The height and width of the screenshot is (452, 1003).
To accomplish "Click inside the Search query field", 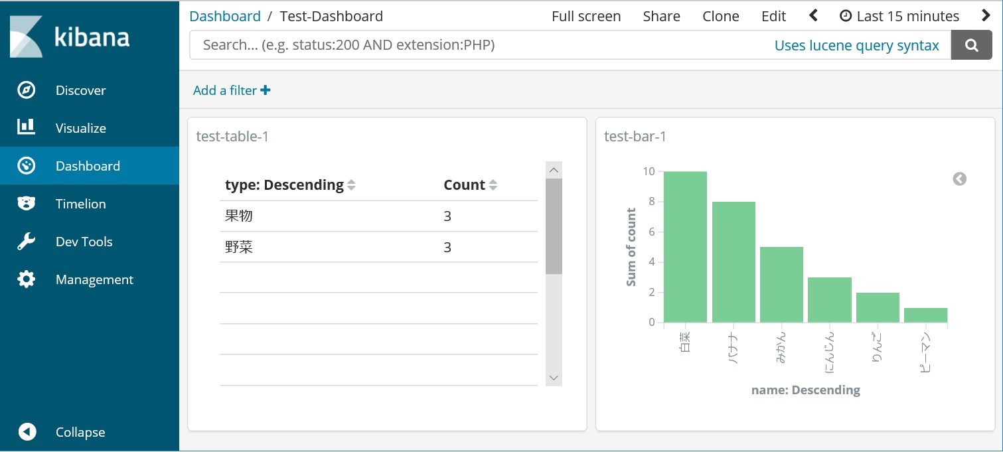I will 465,44.
